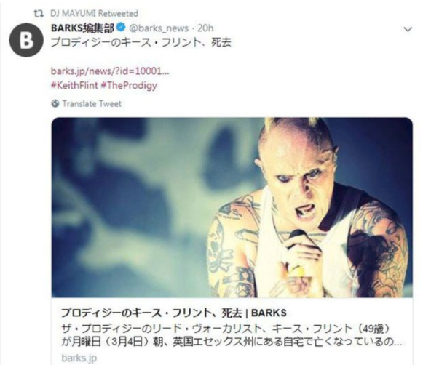Image resolution: width=431 pixels, height=365 pixels.
Task: Click the globe icon next to Translate Tweet
Action: (x=55, y=103)
